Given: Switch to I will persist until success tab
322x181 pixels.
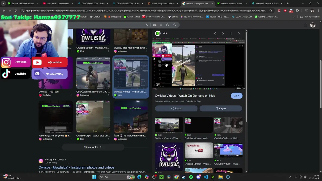Looking at the screenshot, I should (58, 4).
